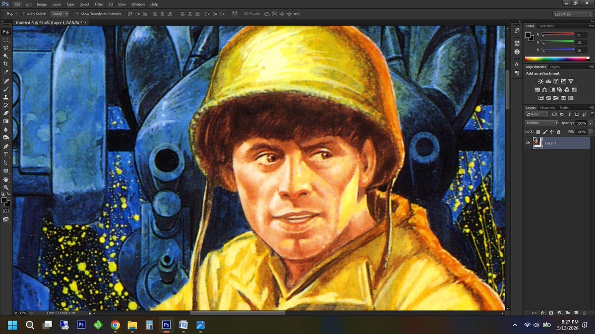Open the Filter menu
The height and width of the screenshot is (334, 595).
(99, 4)
